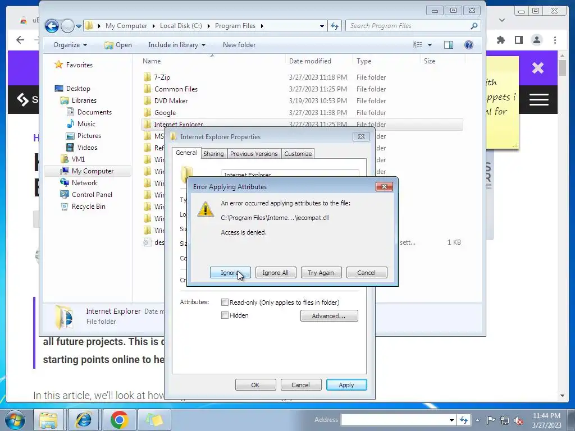Open Sticky Notes from the taskbar
Image resolution: width=575 pixels, height=431 pixels.
[x=154, y=420]
